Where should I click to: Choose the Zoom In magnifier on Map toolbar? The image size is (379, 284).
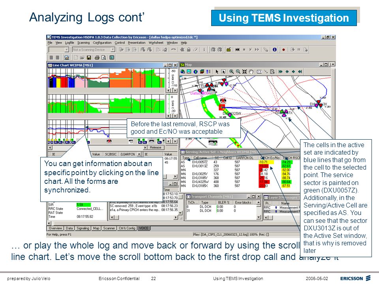tap(232, 72)
